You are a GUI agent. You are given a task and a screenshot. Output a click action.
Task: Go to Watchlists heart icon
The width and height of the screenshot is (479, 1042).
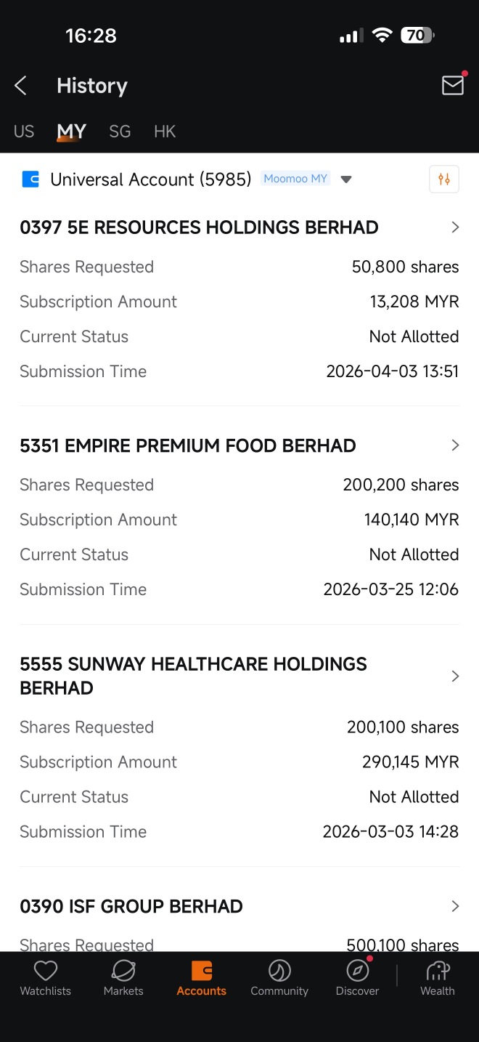pos(46,971)
